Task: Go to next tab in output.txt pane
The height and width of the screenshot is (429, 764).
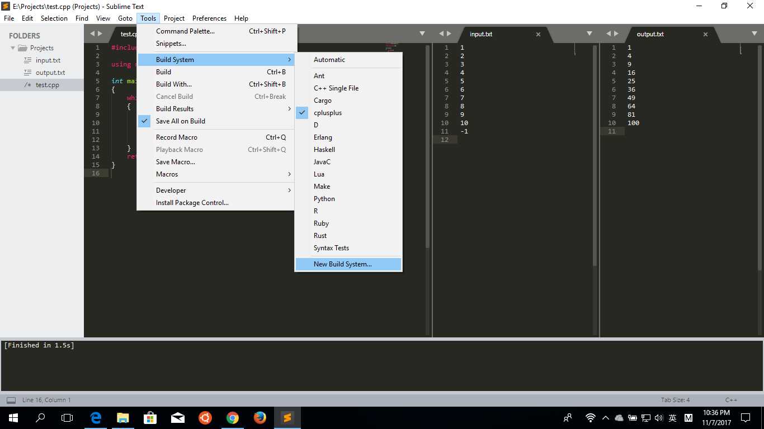Action: pos(616,34)
